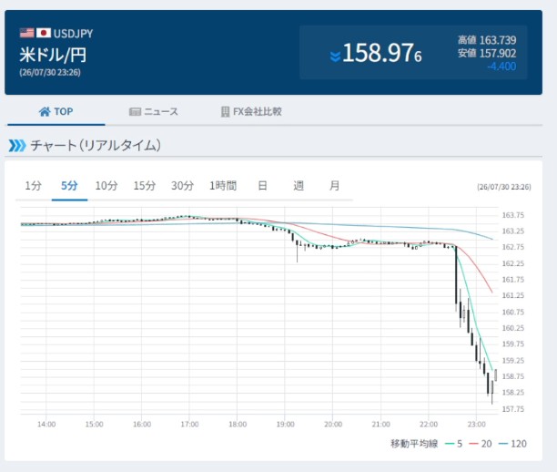This screenshot has width=557, height=472.
Task: Click the US flag icon
Action: [27, 33]
